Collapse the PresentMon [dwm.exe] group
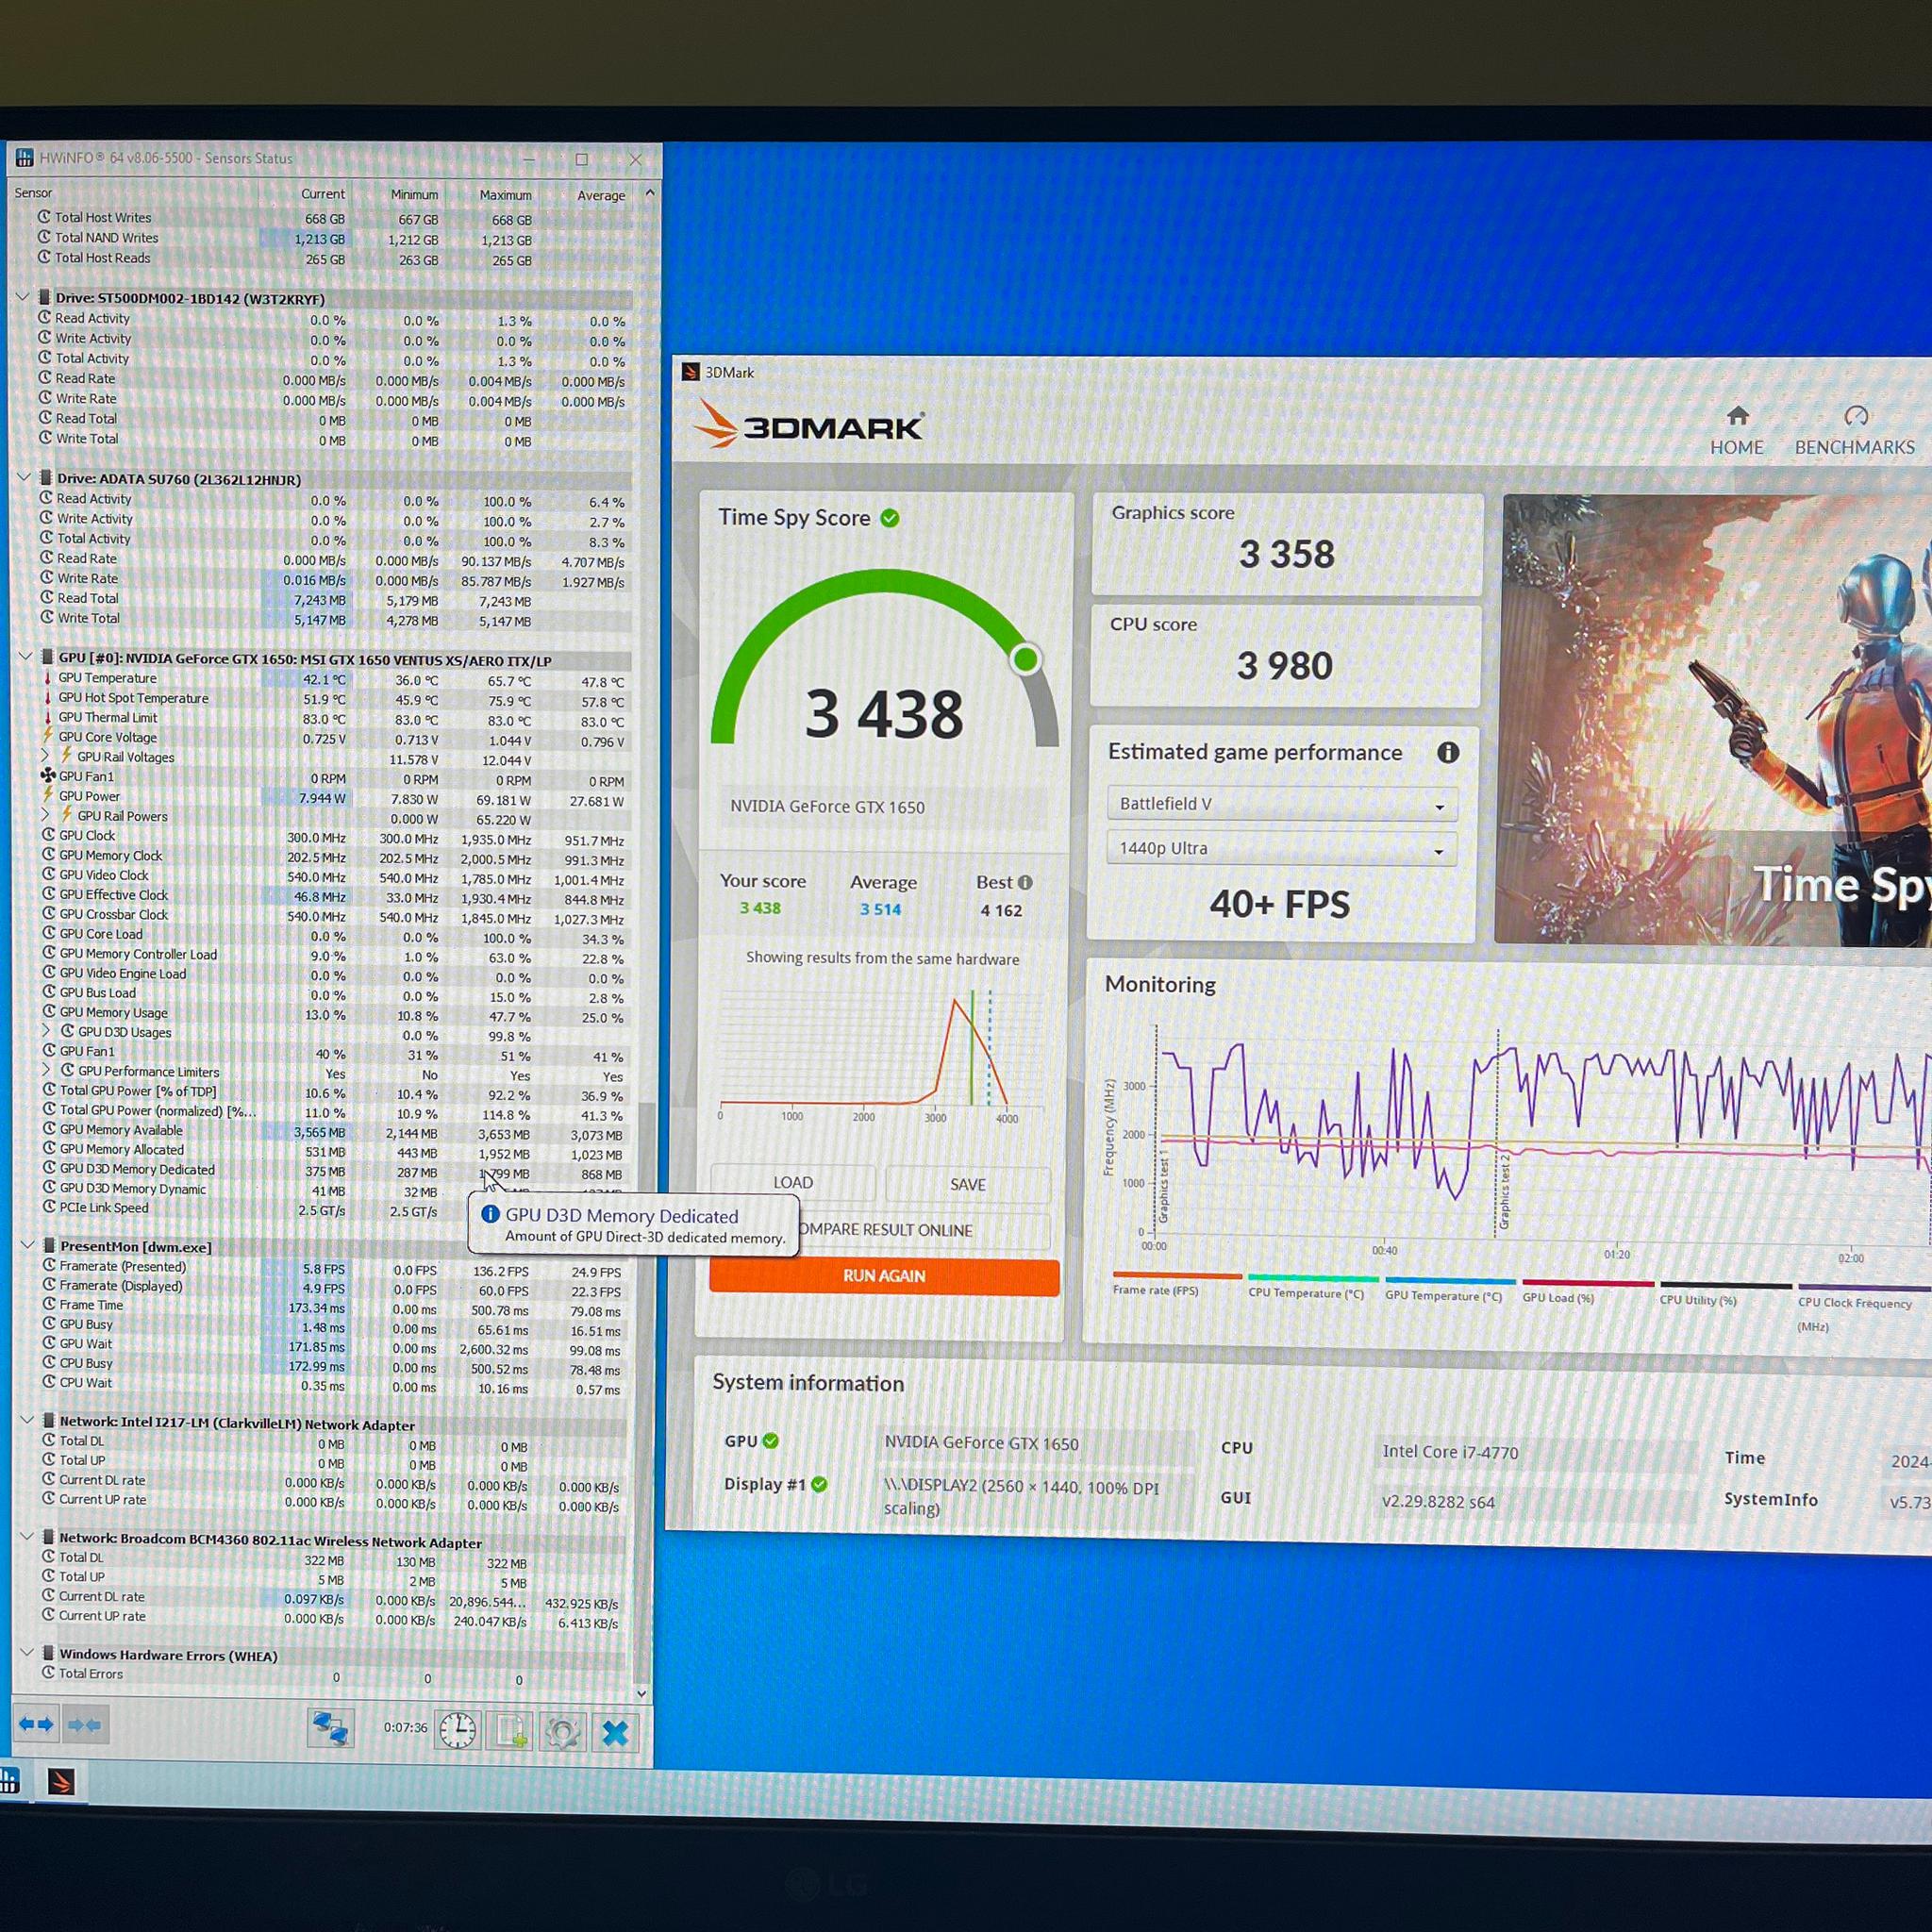1932x1932 pixels. click(x=28, y=1245)
